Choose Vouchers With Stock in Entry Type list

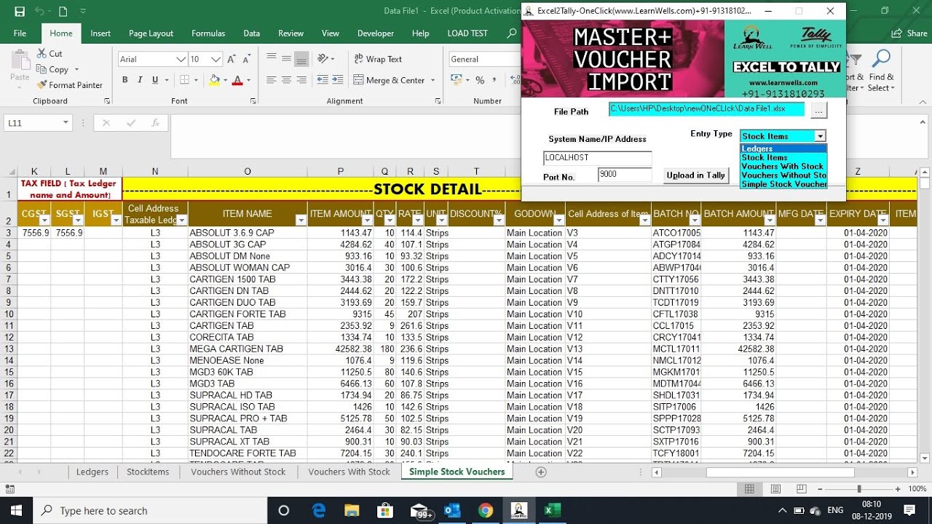pos(783,167)
